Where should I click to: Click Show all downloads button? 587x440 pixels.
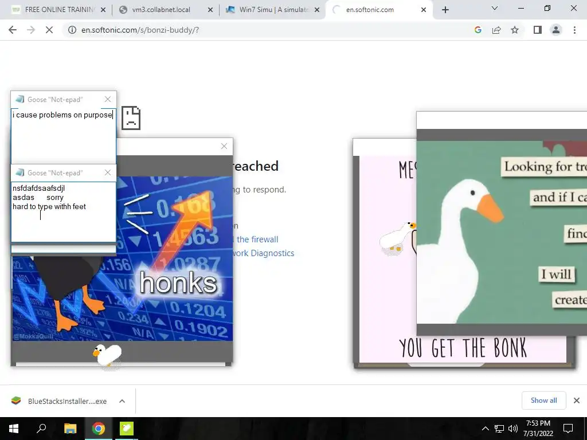[543, 400]
